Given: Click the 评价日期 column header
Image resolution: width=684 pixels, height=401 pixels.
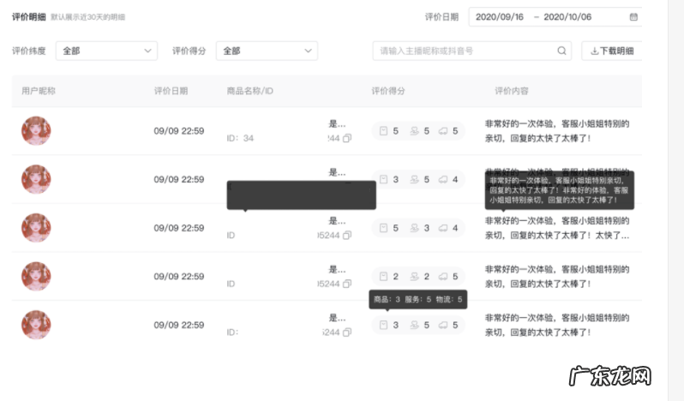Looking at the screenshot, I should pyautogui.click(x=171, y=91).
